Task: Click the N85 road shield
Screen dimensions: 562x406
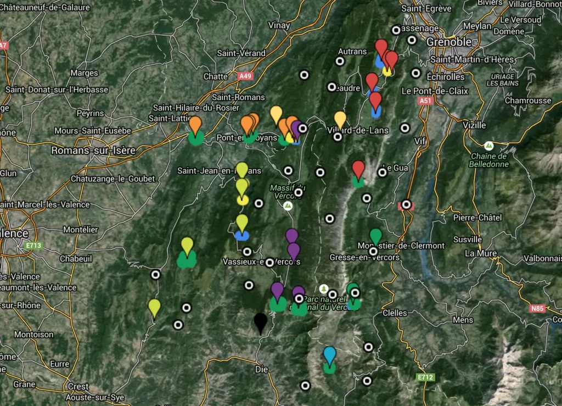Action: point(537,308)
